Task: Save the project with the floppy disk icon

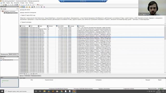Action: pos(6,5)
